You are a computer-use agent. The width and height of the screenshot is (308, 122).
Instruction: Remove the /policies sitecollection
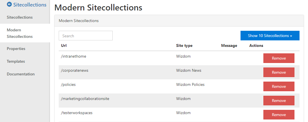point(279,86)
